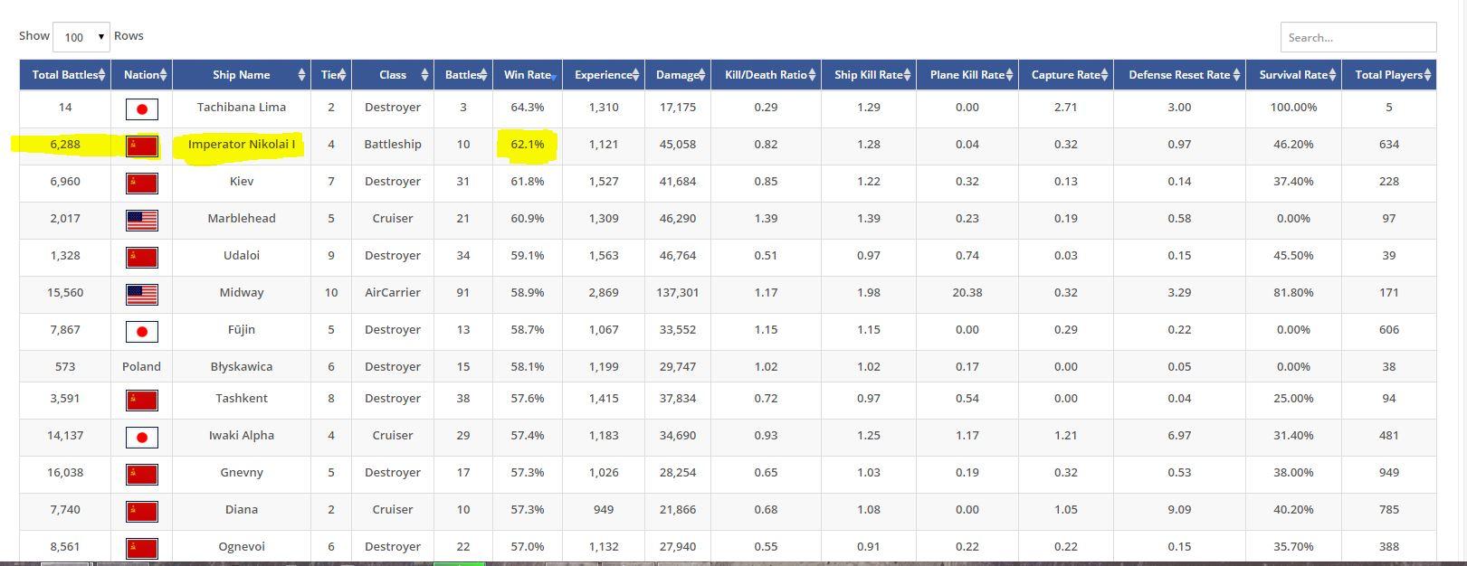
Task: Open the Show rows count dropdown
Action: [x=81, y=37]
